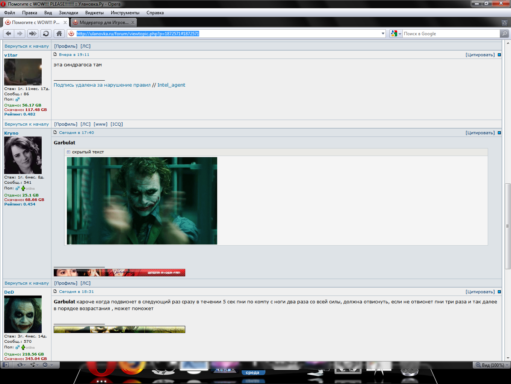Click the single Forward arrow button

(x=20, y=34)
